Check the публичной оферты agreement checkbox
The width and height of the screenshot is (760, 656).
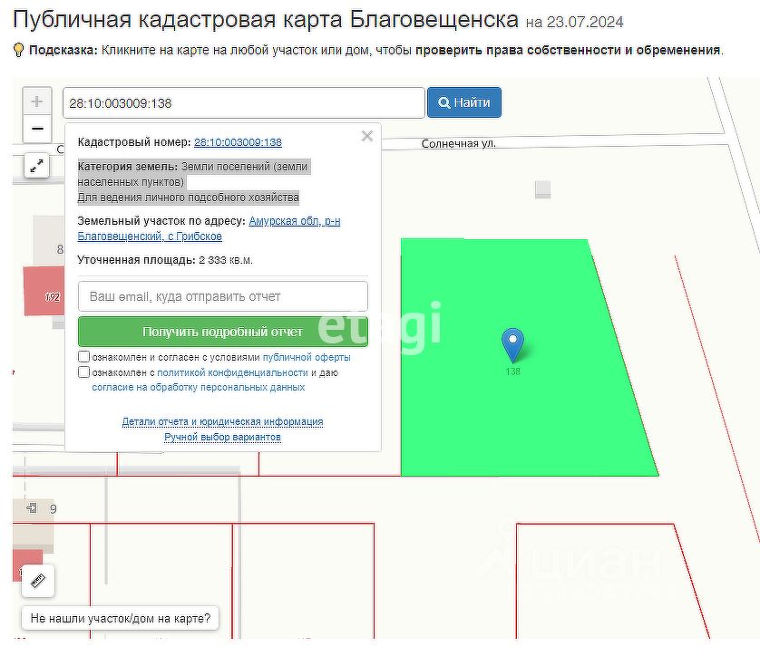83,357
